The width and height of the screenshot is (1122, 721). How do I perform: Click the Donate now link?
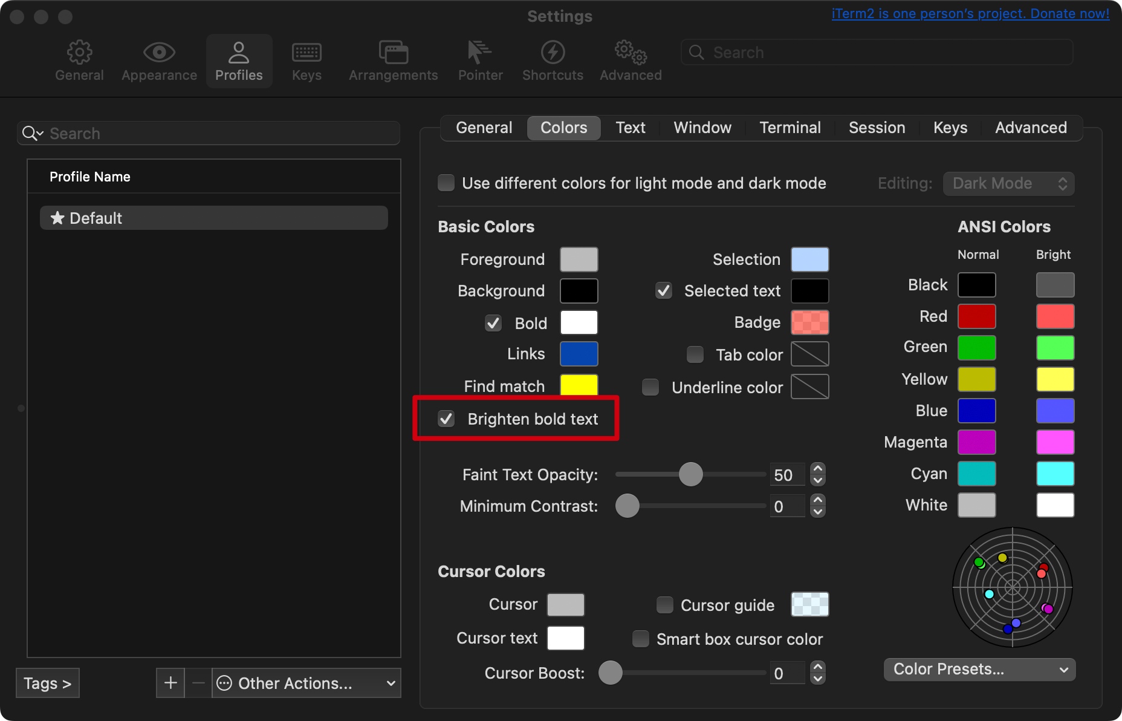pyautogui.click(x=970, y=14)
